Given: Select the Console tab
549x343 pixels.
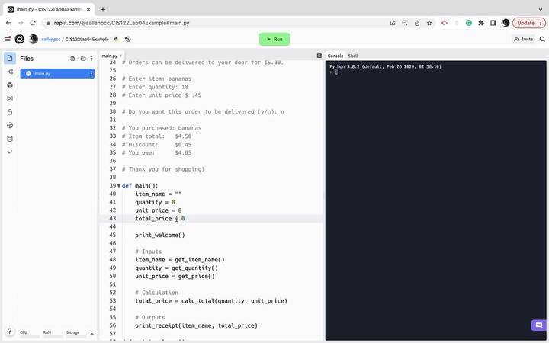Looking at the screenshot, I should coord(335,56).
